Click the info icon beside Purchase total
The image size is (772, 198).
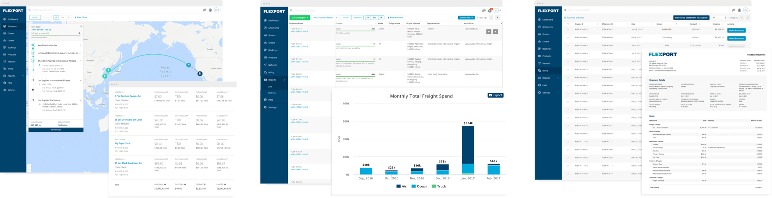point(165,185)
